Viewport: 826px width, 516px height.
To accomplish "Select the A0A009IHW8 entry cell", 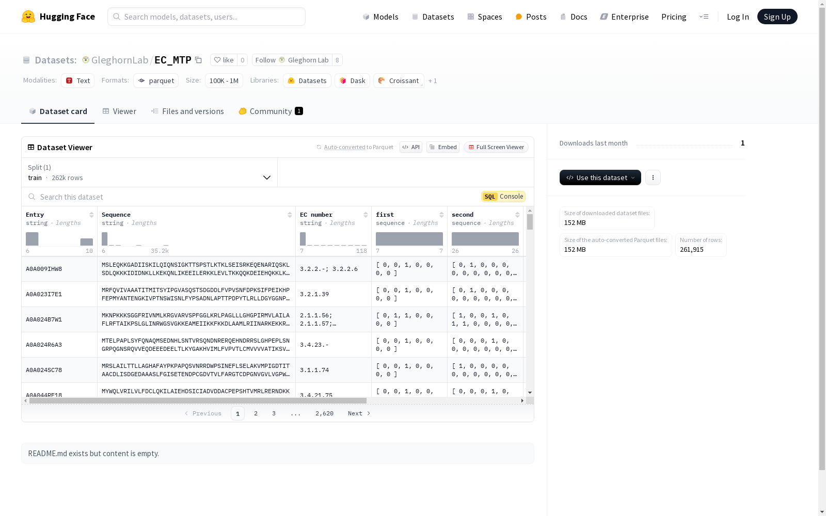I will pyautogui.click(x=59, y=269).
